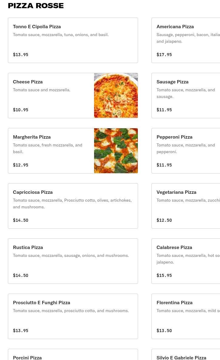Screen dimensions: 220x360
Task: Select the Rustica Pizza item
Action: (73, 261)
